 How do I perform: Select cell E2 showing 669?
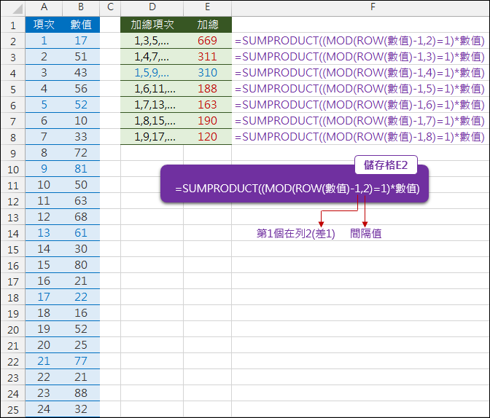tap(208, 41)
